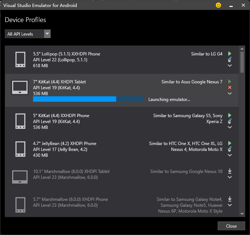Click "Similar to LG G4" text
The height and width of the screenshot is (235, 250).
207,54
